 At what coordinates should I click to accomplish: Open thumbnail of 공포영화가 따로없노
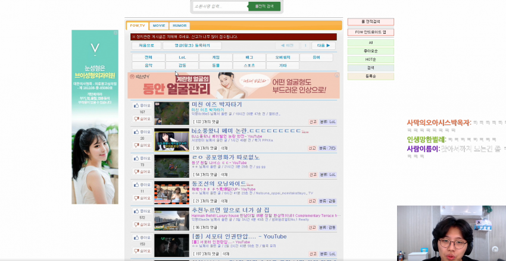click(171, 166)
